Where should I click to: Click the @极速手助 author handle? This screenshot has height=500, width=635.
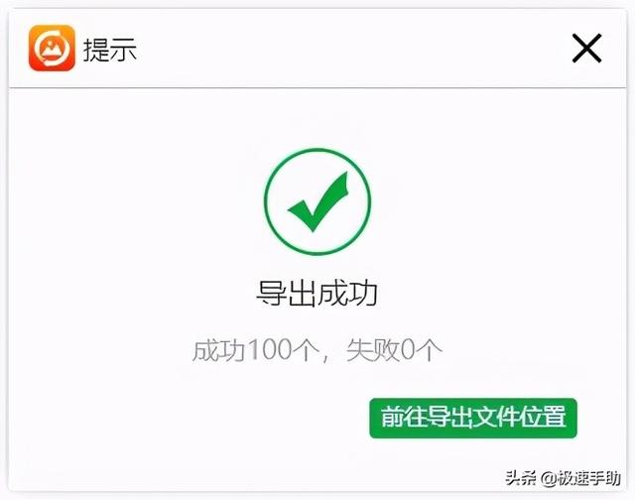click(580, 478)
